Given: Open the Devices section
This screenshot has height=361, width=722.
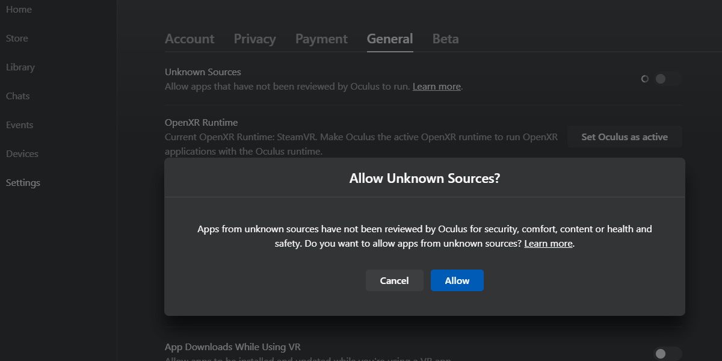Looking at the screenshot, I should [x=22, y=154].
